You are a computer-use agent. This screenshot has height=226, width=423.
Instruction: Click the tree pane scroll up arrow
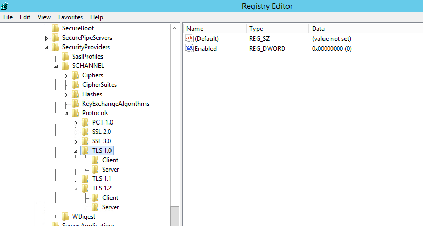(x=174, y=29)
